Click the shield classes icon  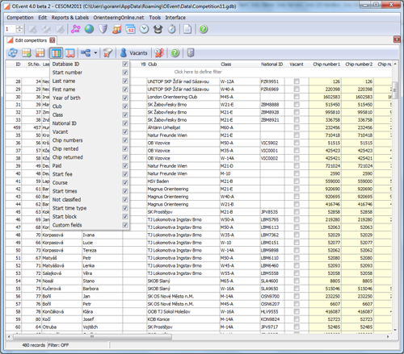coord(103,29)
